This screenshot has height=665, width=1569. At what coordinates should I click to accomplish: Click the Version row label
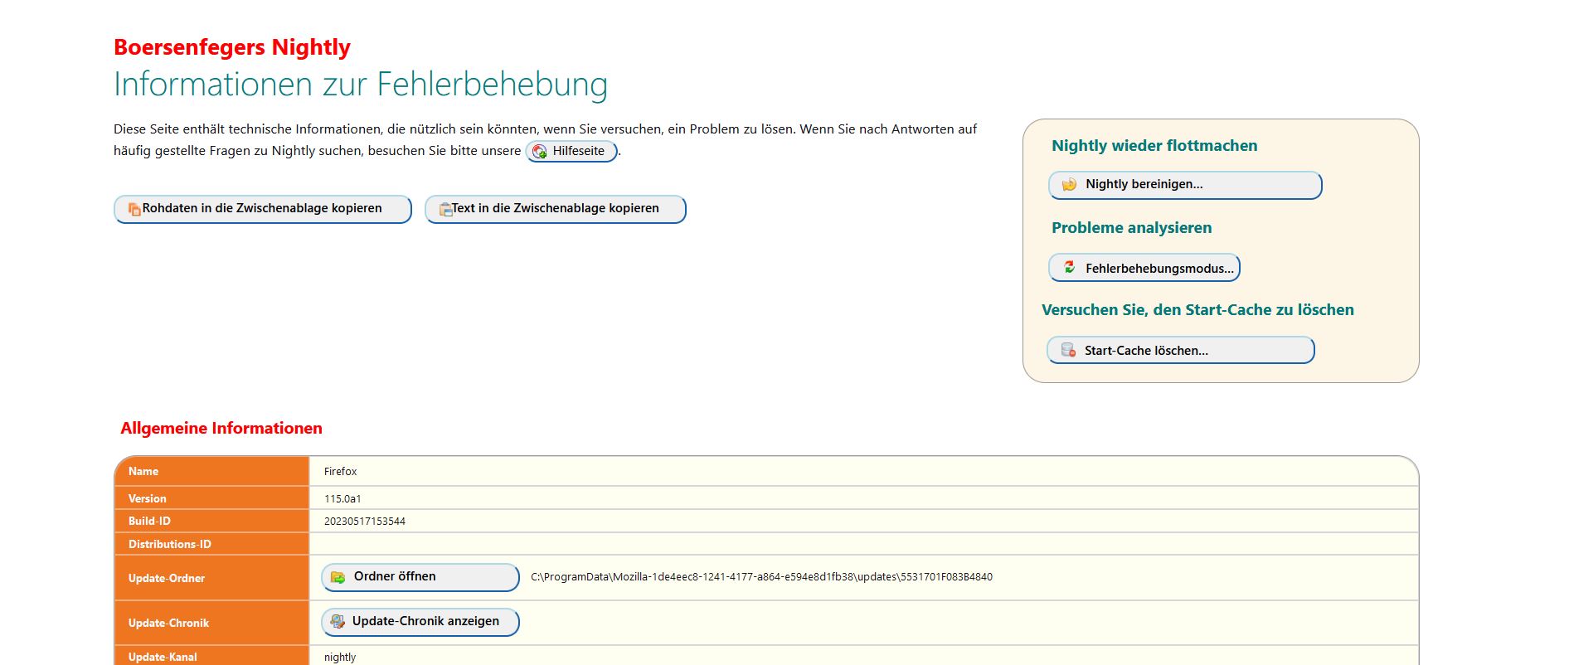point(148,498)
